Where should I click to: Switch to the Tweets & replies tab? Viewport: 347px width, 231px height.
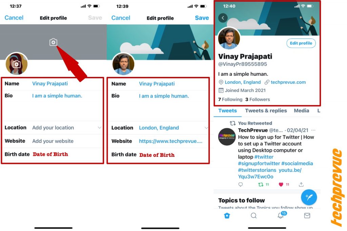click(x=266, y=111)
